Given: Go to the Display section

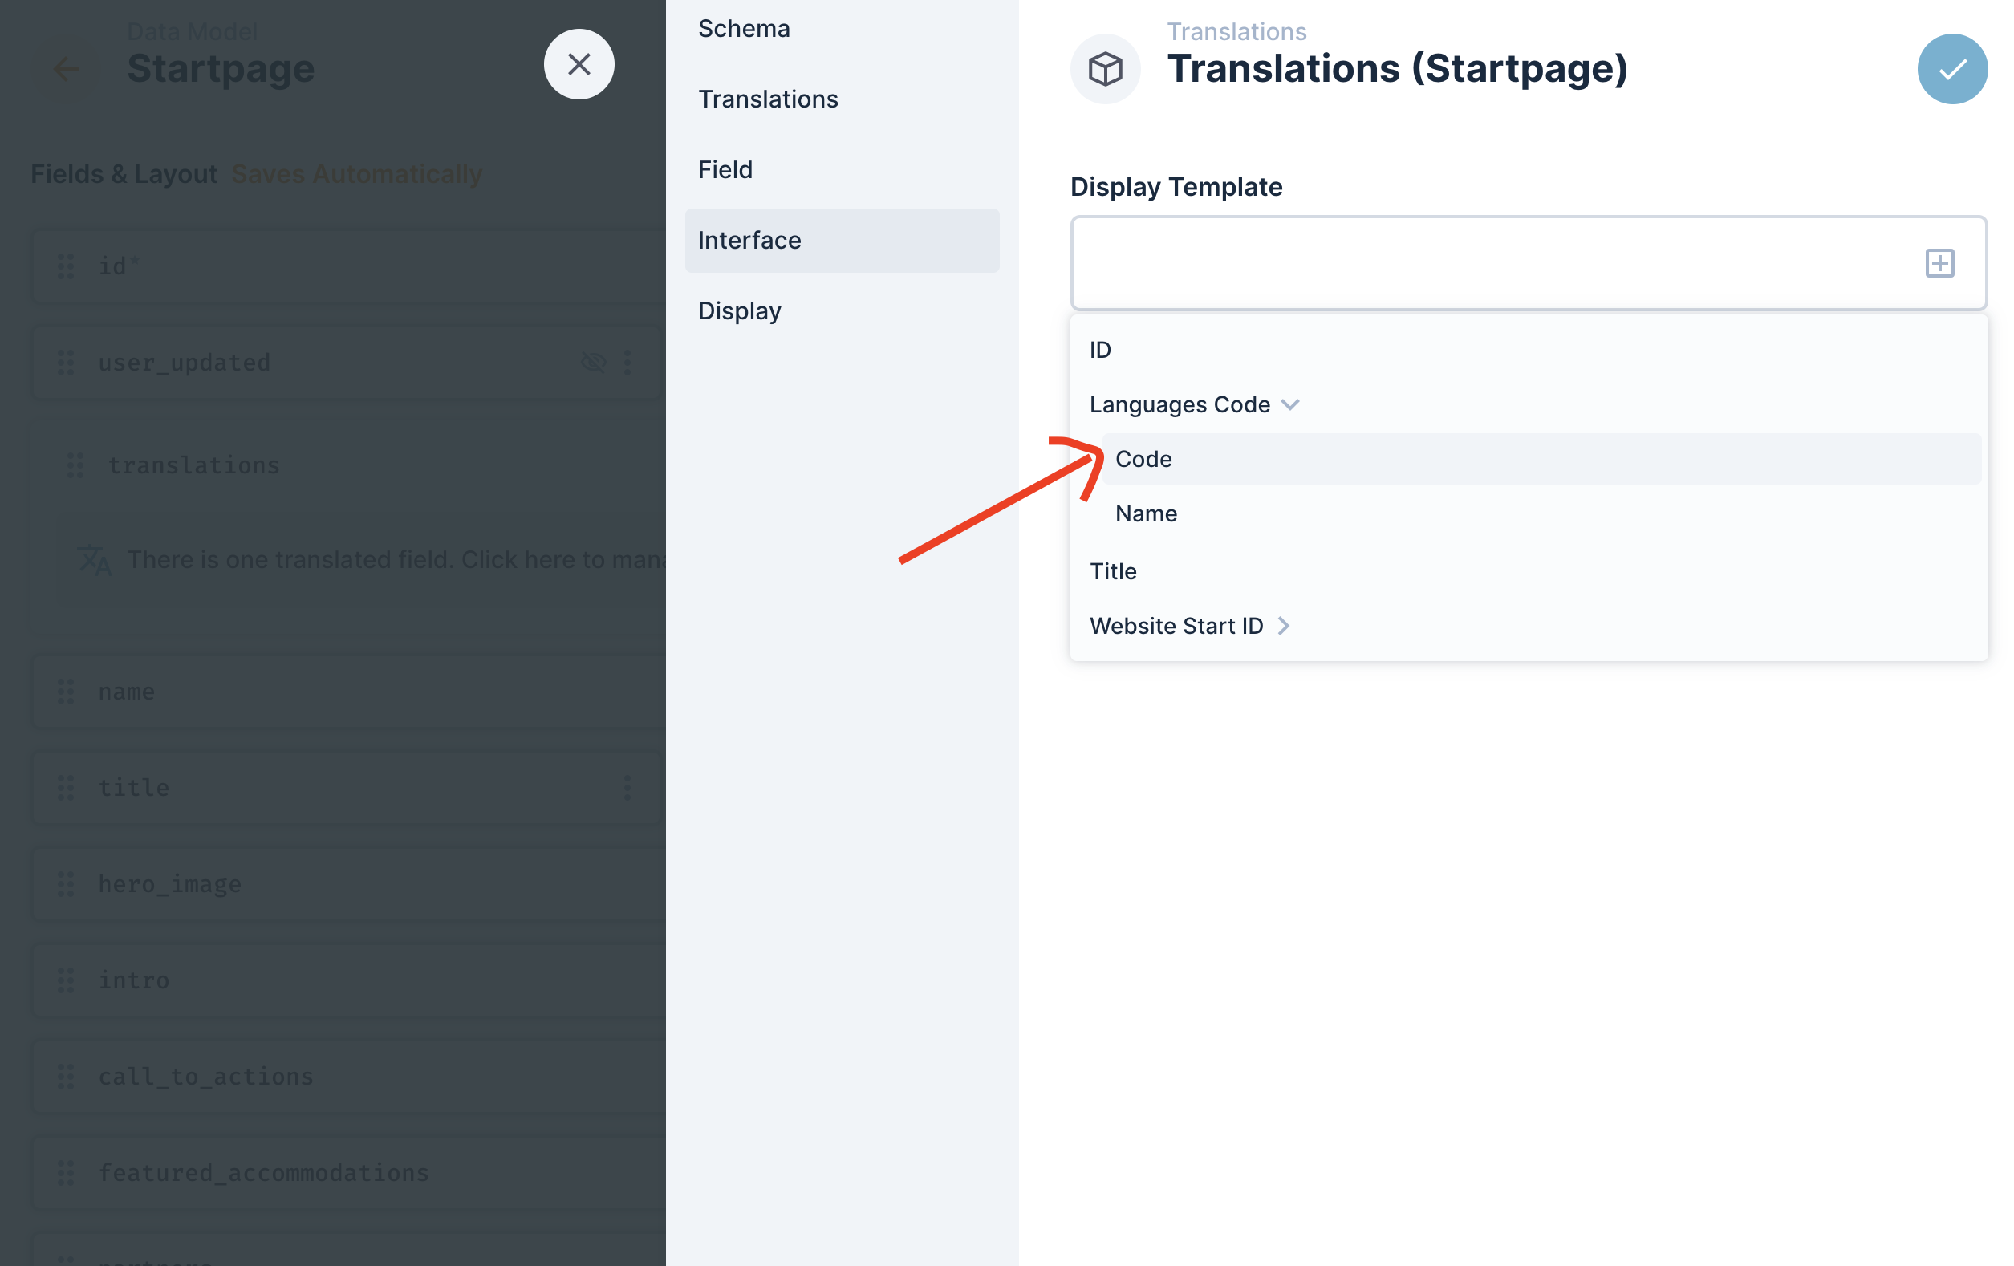Looking at the screenshot, I should [x=842, y=311].
